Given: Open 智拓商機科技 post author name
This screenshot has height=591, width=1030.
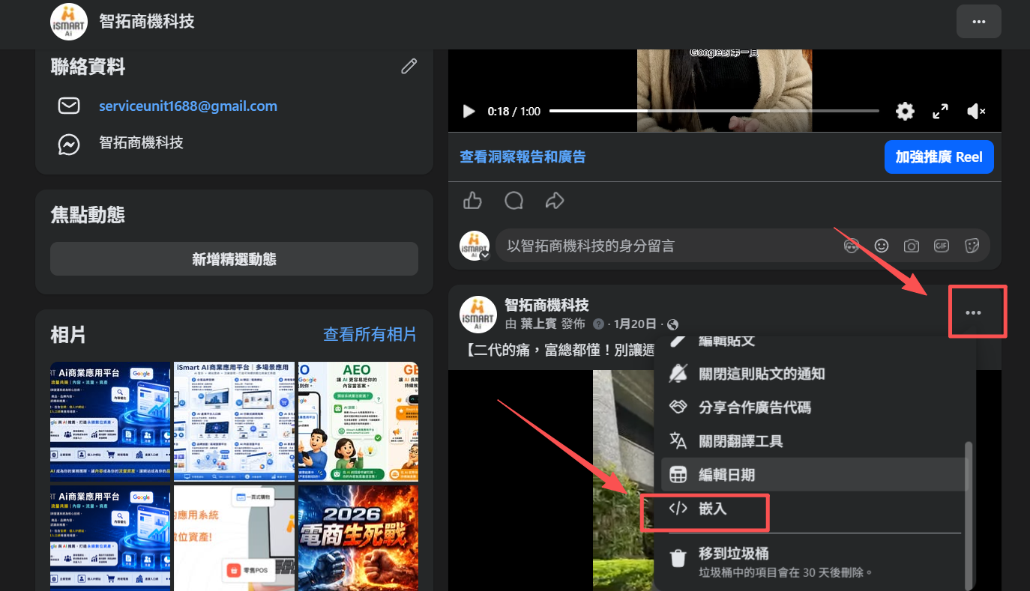Looking at the screenshot, I should click(x=546, y=305).
